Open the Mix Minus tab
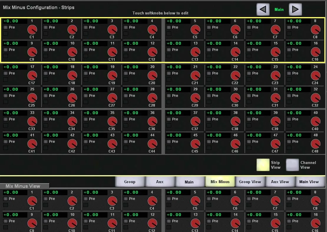The image size is (327, 232). tap(220, 182)
